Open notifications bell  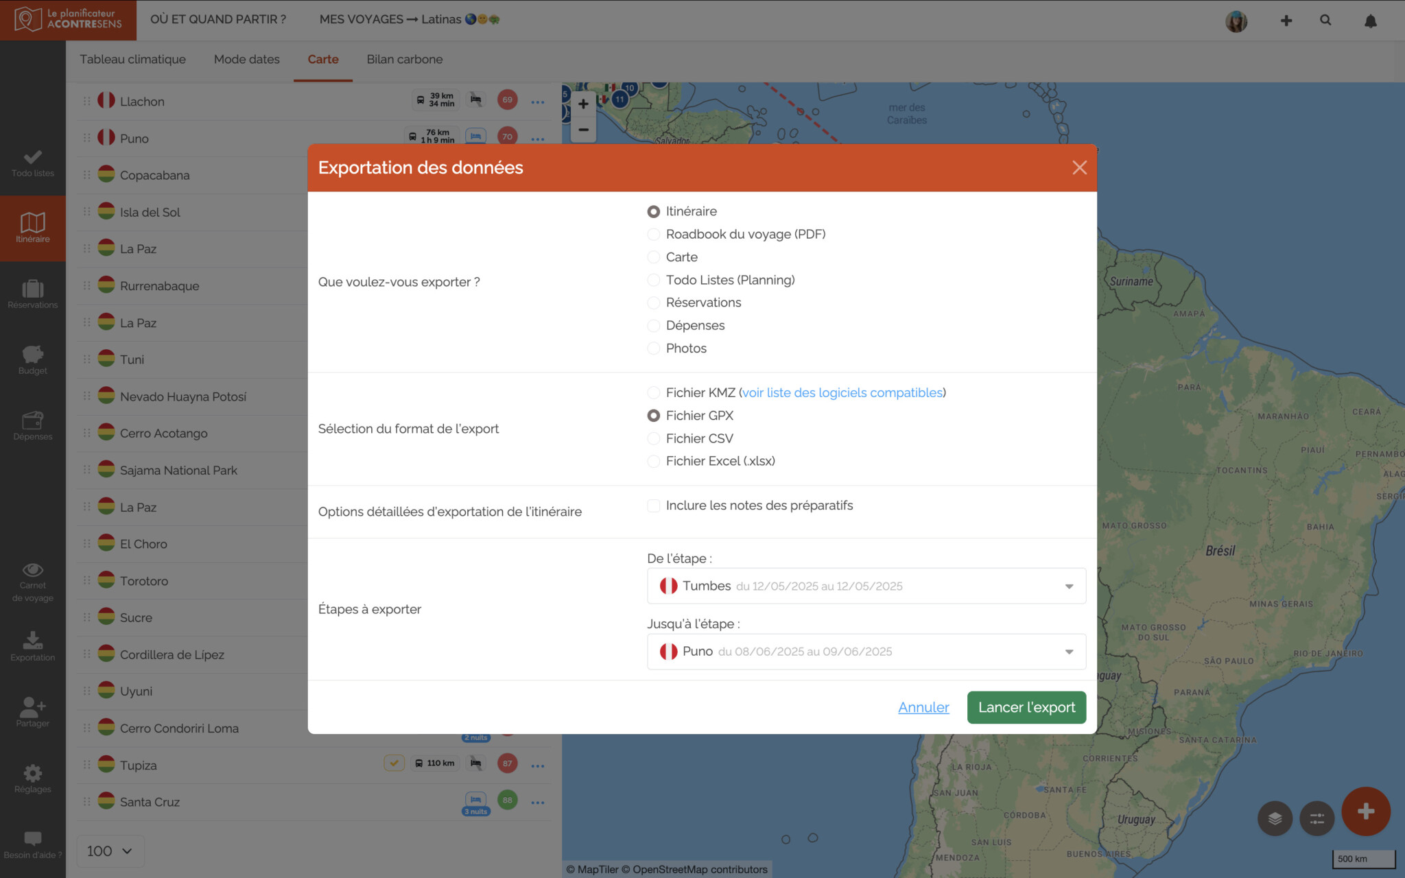[x=1370, y=21]
